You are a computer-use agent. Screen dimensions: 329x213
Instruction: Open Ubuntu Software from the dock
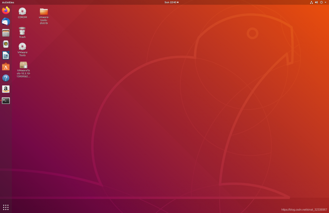tap(6, 67)
